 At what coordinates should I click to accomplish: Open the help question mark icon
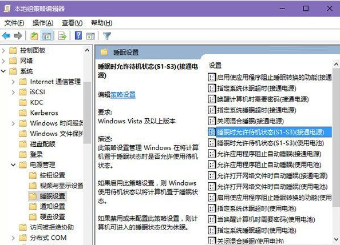(x=78, y=35)
